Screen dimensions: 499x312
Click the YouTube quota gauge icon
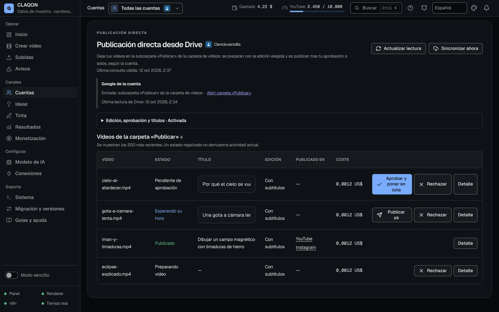[285, 8]
